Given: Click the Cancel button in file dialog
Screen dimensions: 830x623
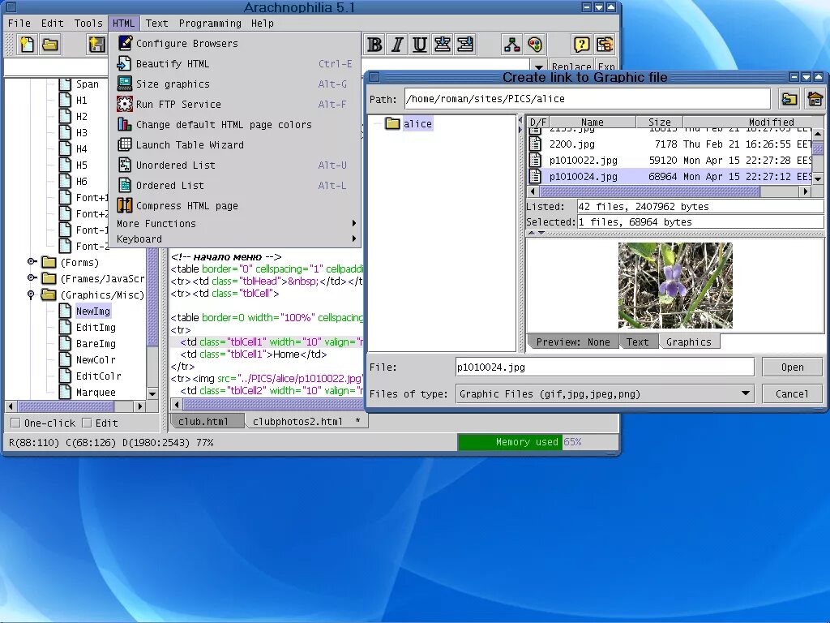Looking at the screenshot, I should tap(792, 393).
